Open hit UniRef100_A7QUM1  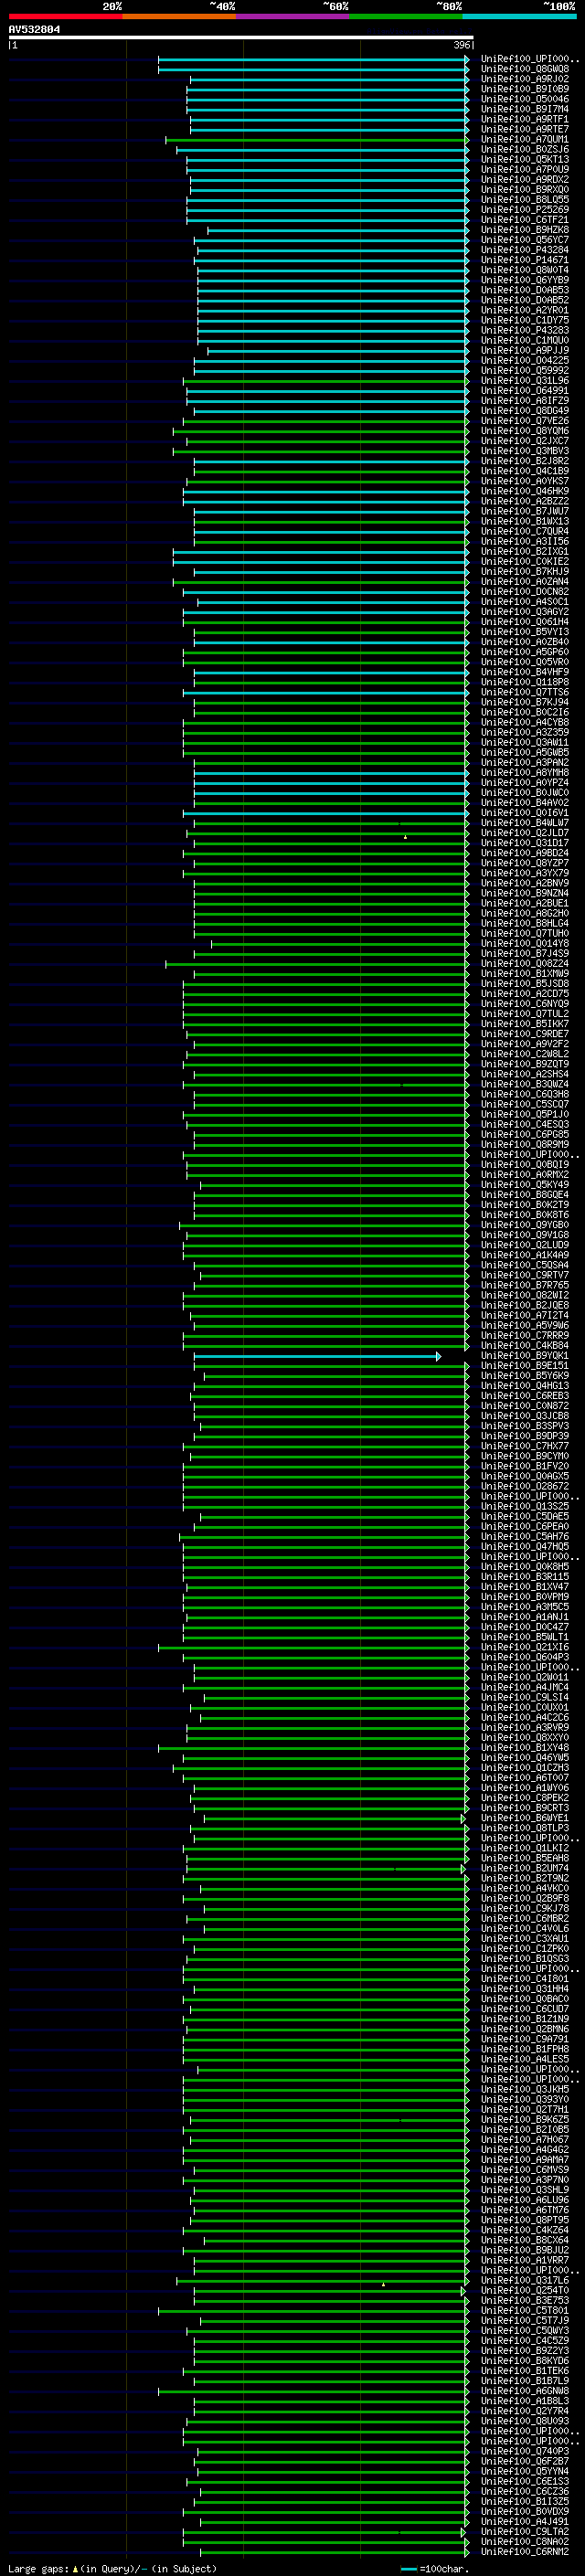pos(524,140)
